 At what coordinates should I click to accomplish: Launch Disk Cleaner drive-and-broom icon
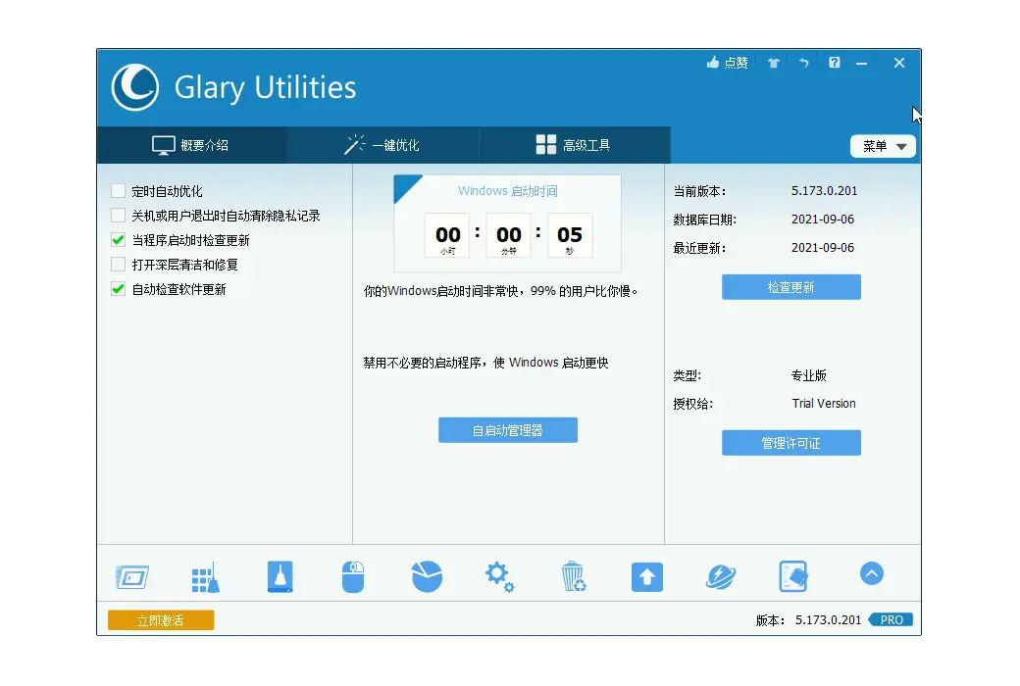pos(280,577)
